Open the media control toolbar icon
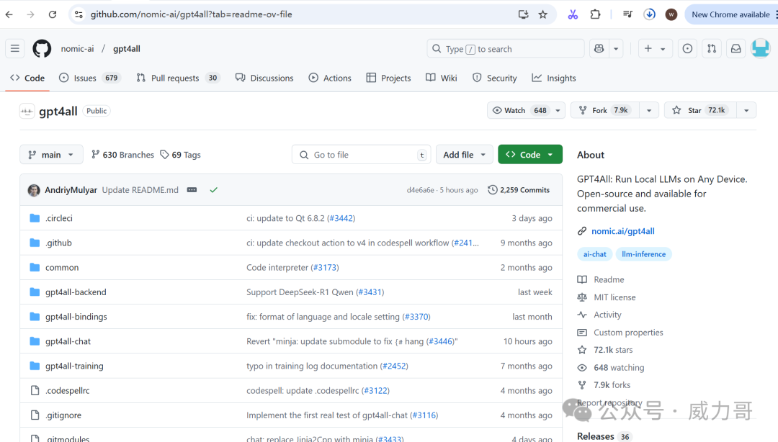Screen dimensions: 778x442 click(x=627, y=14)
